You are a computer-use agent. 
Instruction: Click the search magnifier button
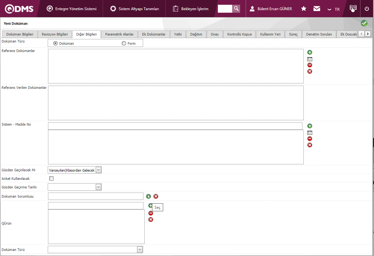(236, 9)
